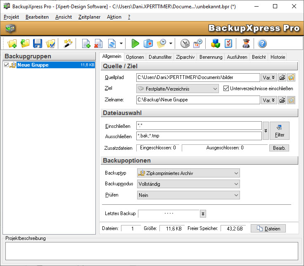
Task: Click the colored cubes icon
Action: coord(215,43)
